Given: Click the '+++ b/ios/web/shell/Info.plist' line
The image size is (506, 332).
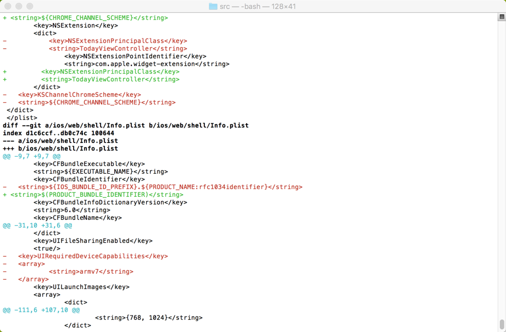Looking at the screenshot, I should (x=60, y=148).
